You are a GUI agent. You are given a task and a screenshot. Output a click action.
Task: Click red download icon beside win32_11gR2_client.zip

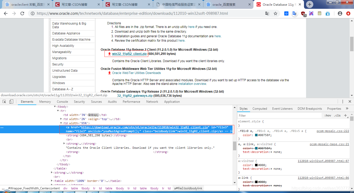pyautogui.click(x=109, y=54)
